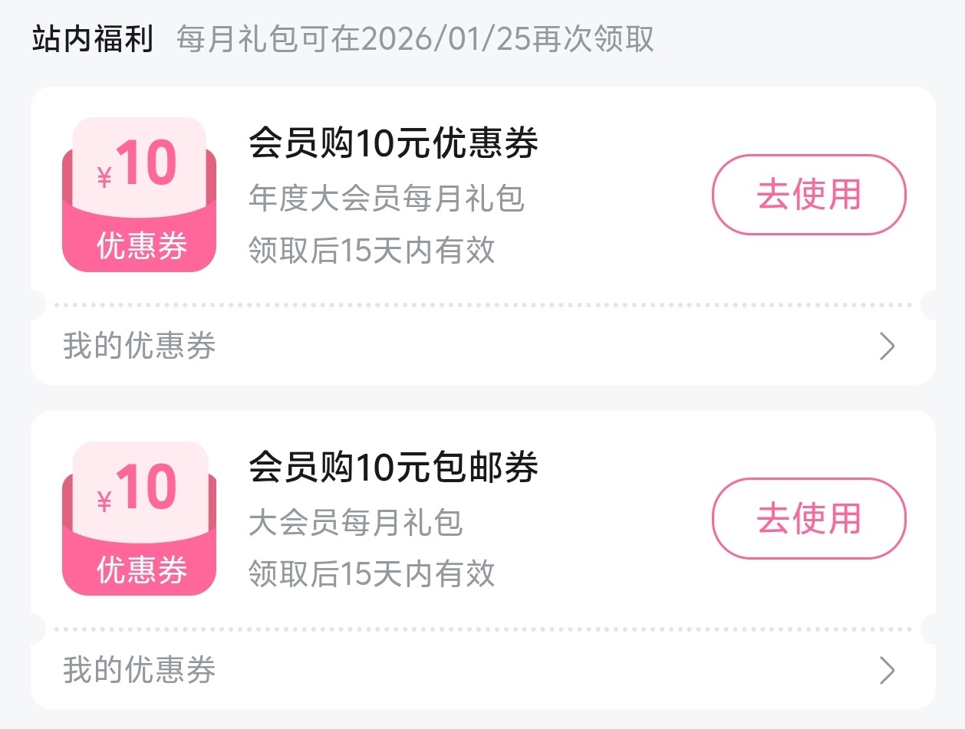Click the dotted divider in the 10元包邮券 card
Image resolution: width=965 pixels, height=729 pixels.
pyautogui.click(x=482, y=629)
